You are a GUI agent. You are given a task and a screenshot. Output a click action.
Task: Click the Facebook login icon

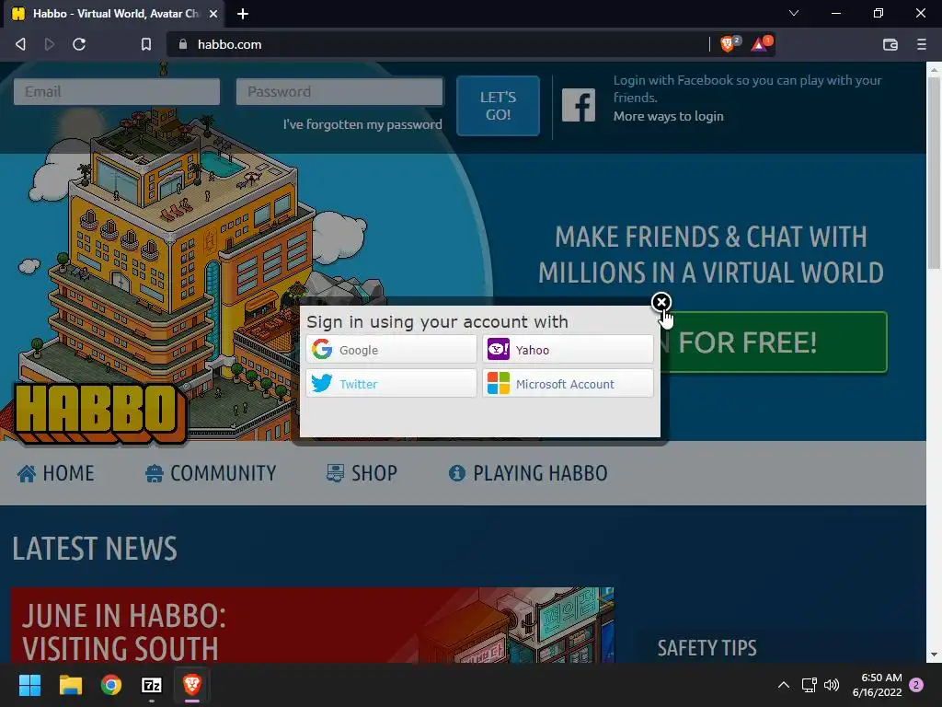pos(578,105)
